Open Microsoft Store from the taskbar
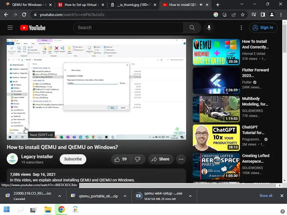 75,209
